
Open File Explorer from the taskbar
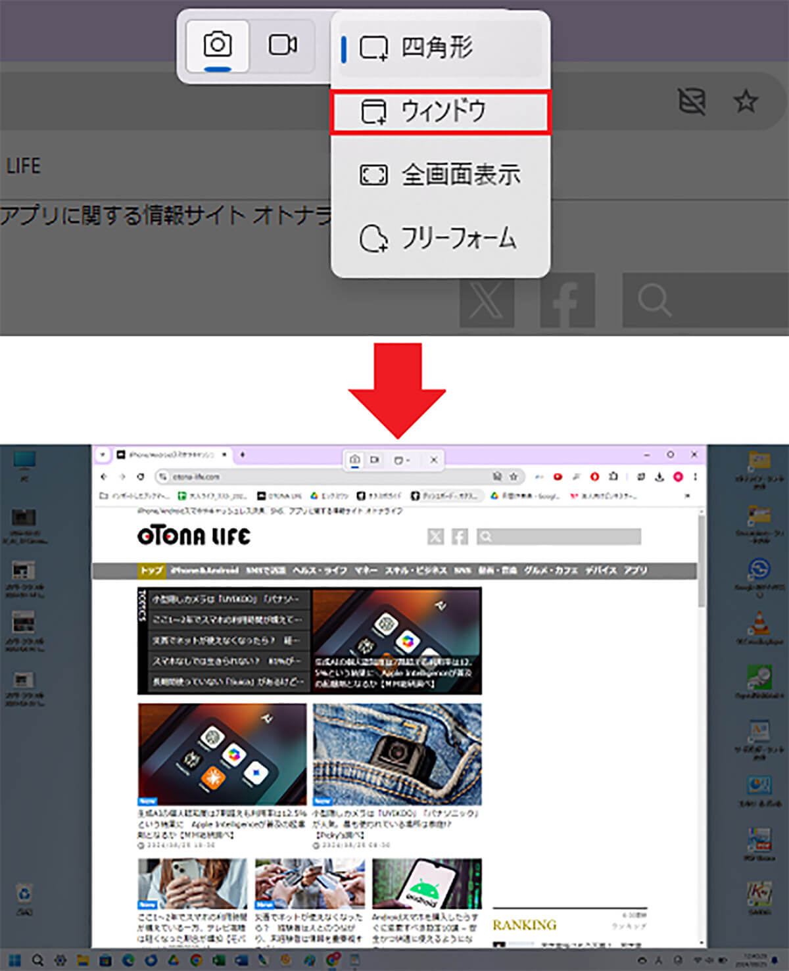pyautogui.click(x=83, y=960)
